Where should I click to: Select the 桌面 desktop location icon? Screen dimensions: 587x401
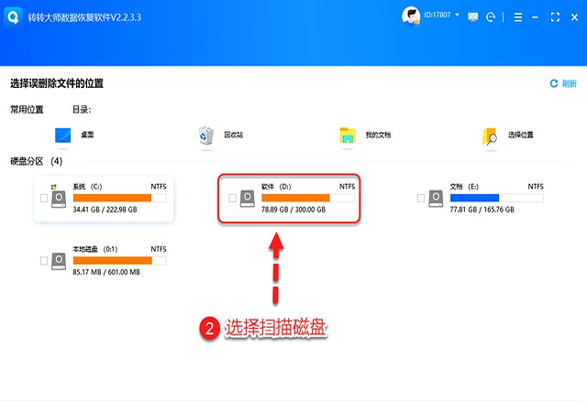[63, 135]
